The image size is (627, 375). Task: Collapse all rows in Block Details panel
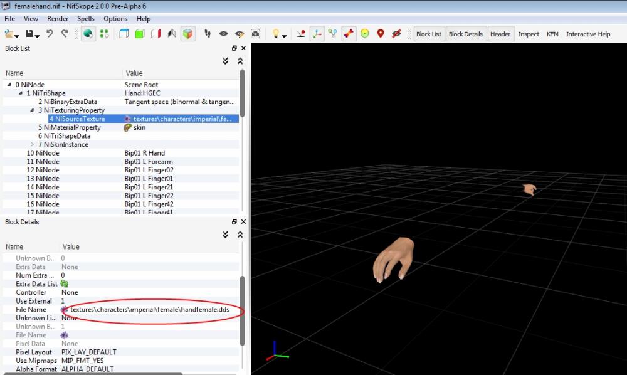tap(240, 235)
